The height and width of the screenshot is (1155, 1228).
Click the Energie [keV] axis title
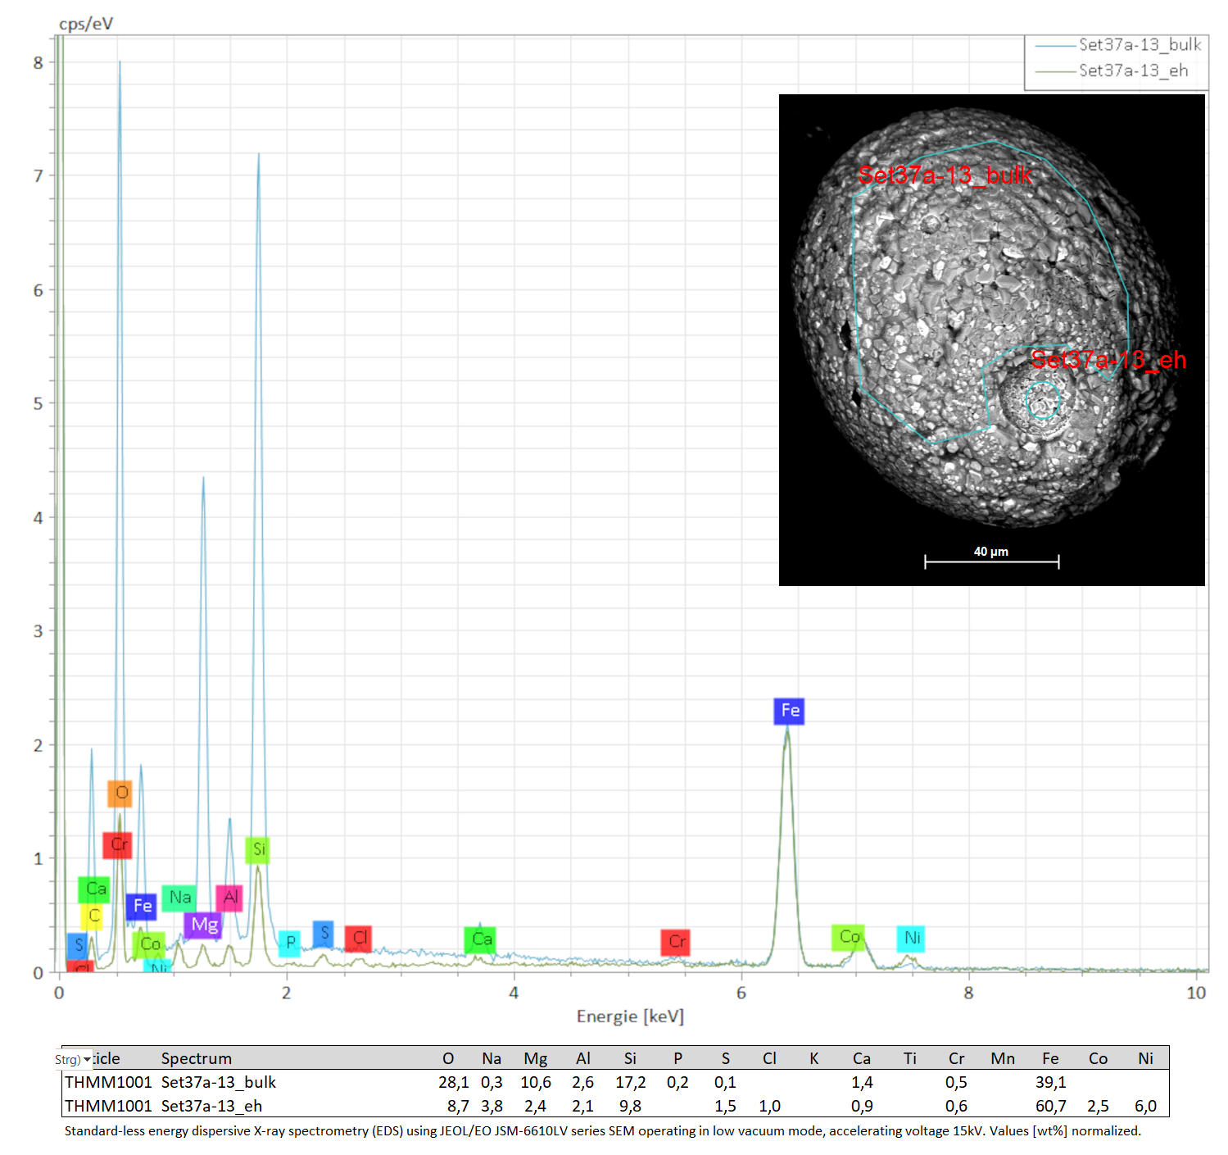coord(630,1016)
